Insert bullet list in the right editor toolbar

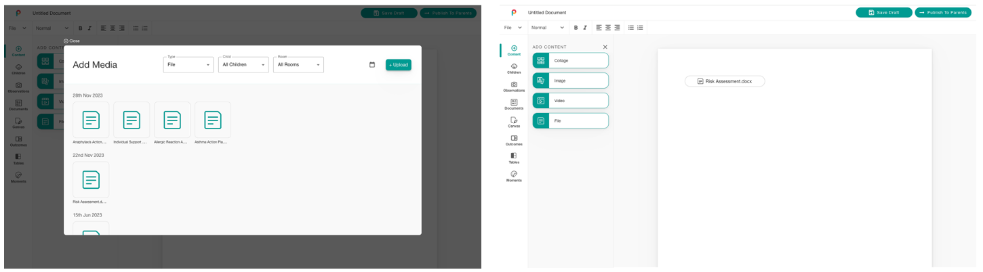(631, 28)
